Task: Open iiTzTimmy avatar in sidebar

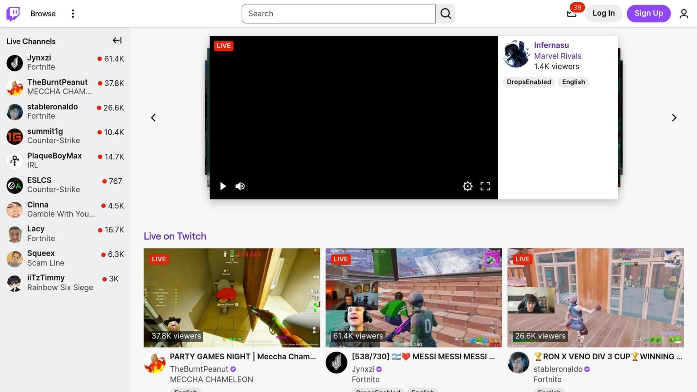Action: pos(15,283)
